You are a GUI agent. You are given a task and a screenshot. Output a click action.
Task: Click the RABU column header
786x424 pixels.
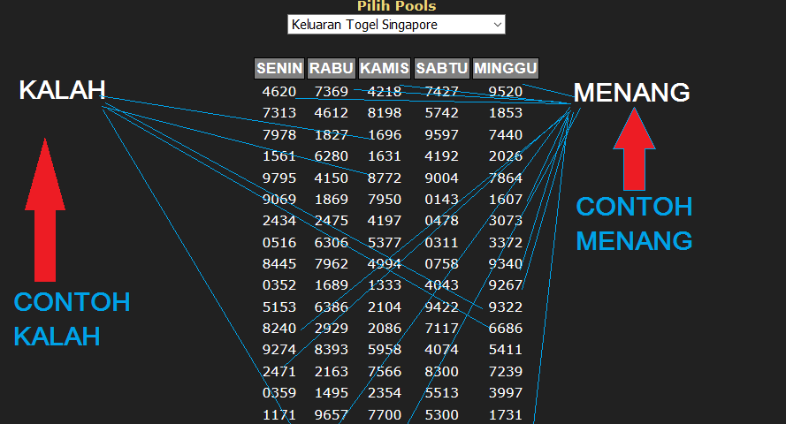point(332,68)
